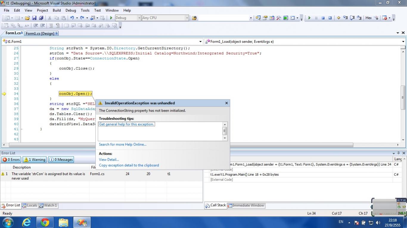Open the File menu
This screenshot has width=407, height=228.
point(6,10)
